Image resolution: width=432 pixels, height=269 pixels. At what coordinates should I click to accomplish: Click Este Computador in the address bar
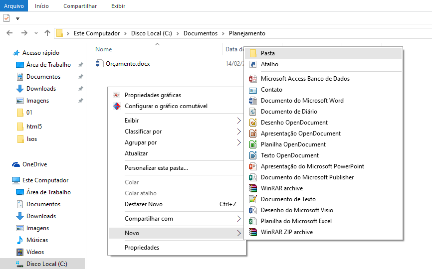point(97,33)
